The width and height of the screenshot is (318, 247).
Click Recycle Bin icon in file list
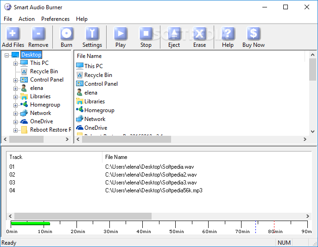point(80,75)
